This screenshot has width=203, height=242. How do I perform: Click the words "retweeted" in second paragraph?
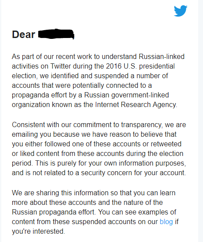pyautogui.click(x=166, y=144)
